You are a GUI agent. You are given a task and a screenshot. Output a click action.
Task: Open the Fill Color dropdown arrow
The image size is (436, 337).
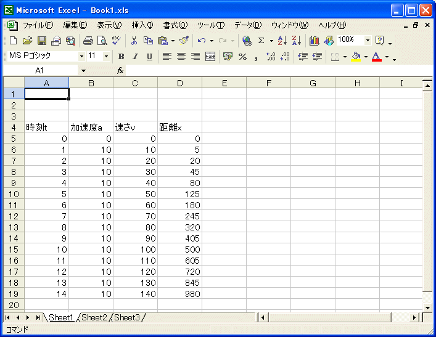pyautogui.click(x=366, y=57)
